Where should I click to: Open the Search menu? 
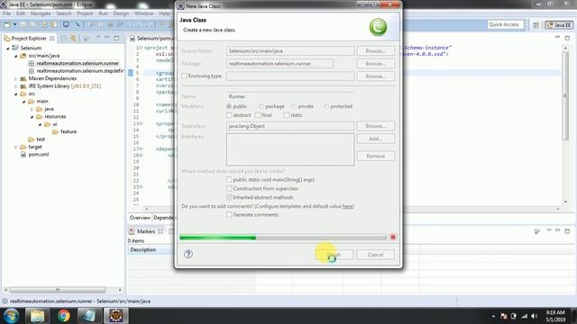(x=64, y=13)
